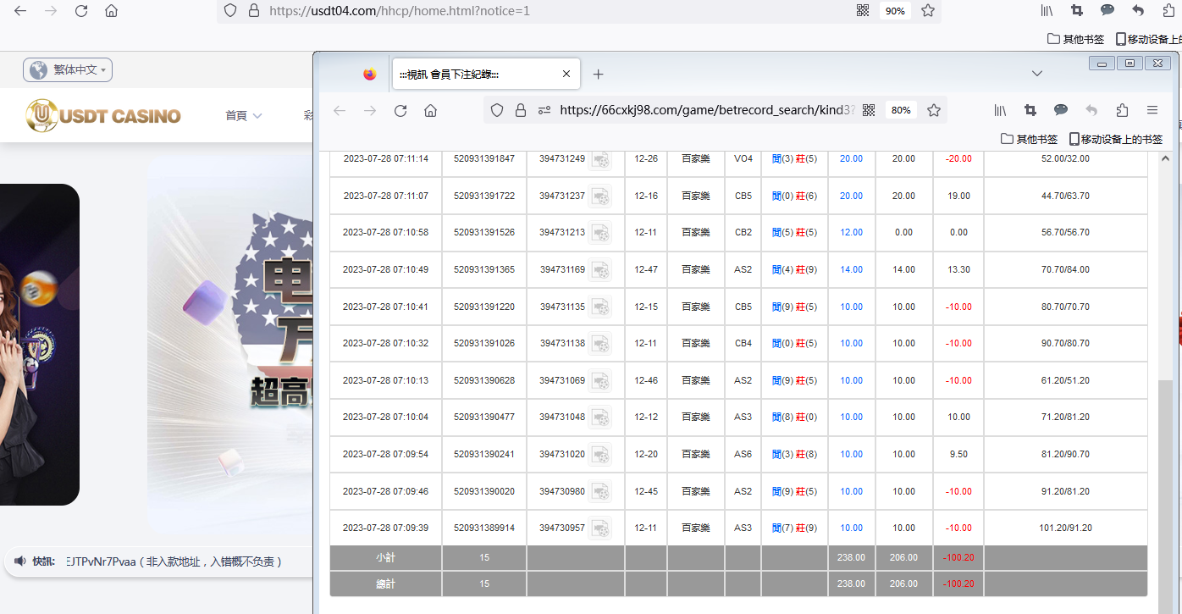Click order number 520931391722
The height and width of the screenshot is (614, 1182).
coord(484,196)
